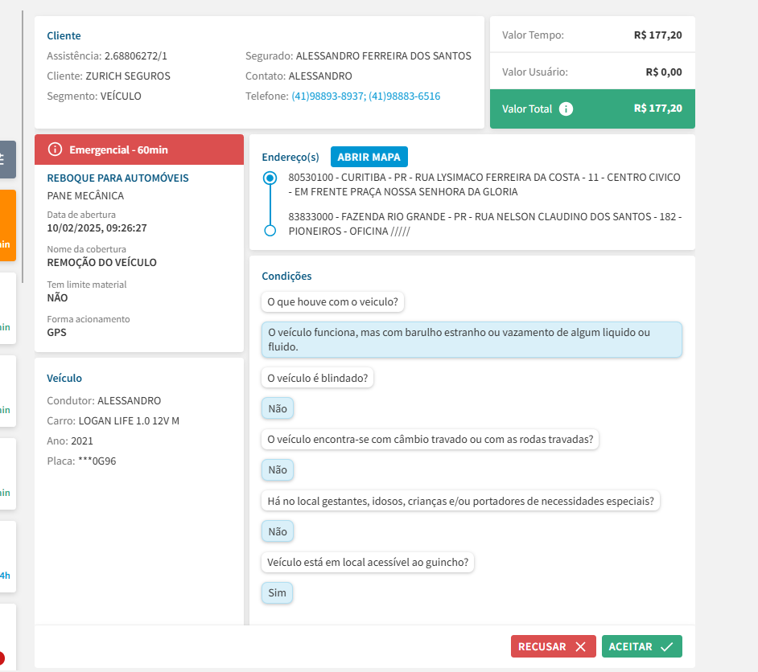Click the 'Sim' answer for tow access
The width and height of the screenshot is (758, 672).
coord(277,593)
